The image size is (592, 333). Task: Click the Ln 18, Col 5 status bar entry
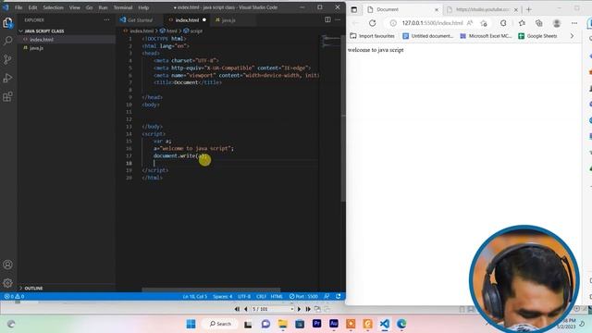pyautogui.click(x=195, y=296)
